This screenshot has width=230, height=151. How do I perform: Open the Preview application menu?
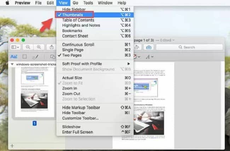[x=23, y=3]
